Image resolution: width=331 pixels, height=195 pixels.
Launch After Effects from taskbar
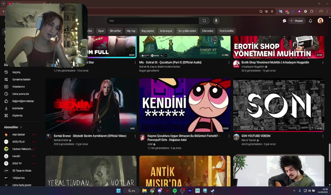point(190,191)
